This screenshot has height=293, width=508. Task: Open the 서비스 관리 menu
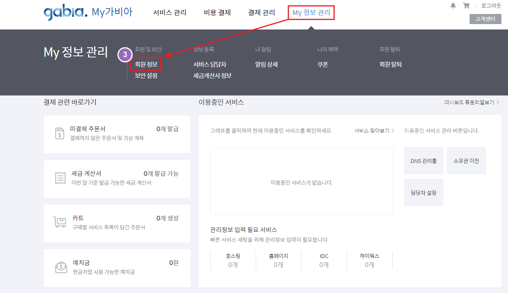click(x=170, y=12)
